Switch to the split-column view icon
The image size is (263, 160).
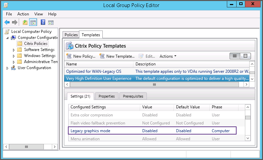245,56
